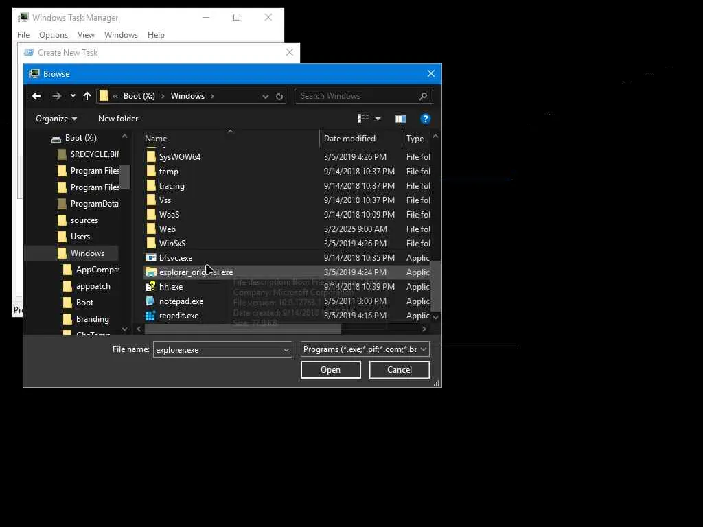This screenshot has height=527, width=703.
Task: Click the Windows breadcrumb chevron
Action: tap(212, 96)
